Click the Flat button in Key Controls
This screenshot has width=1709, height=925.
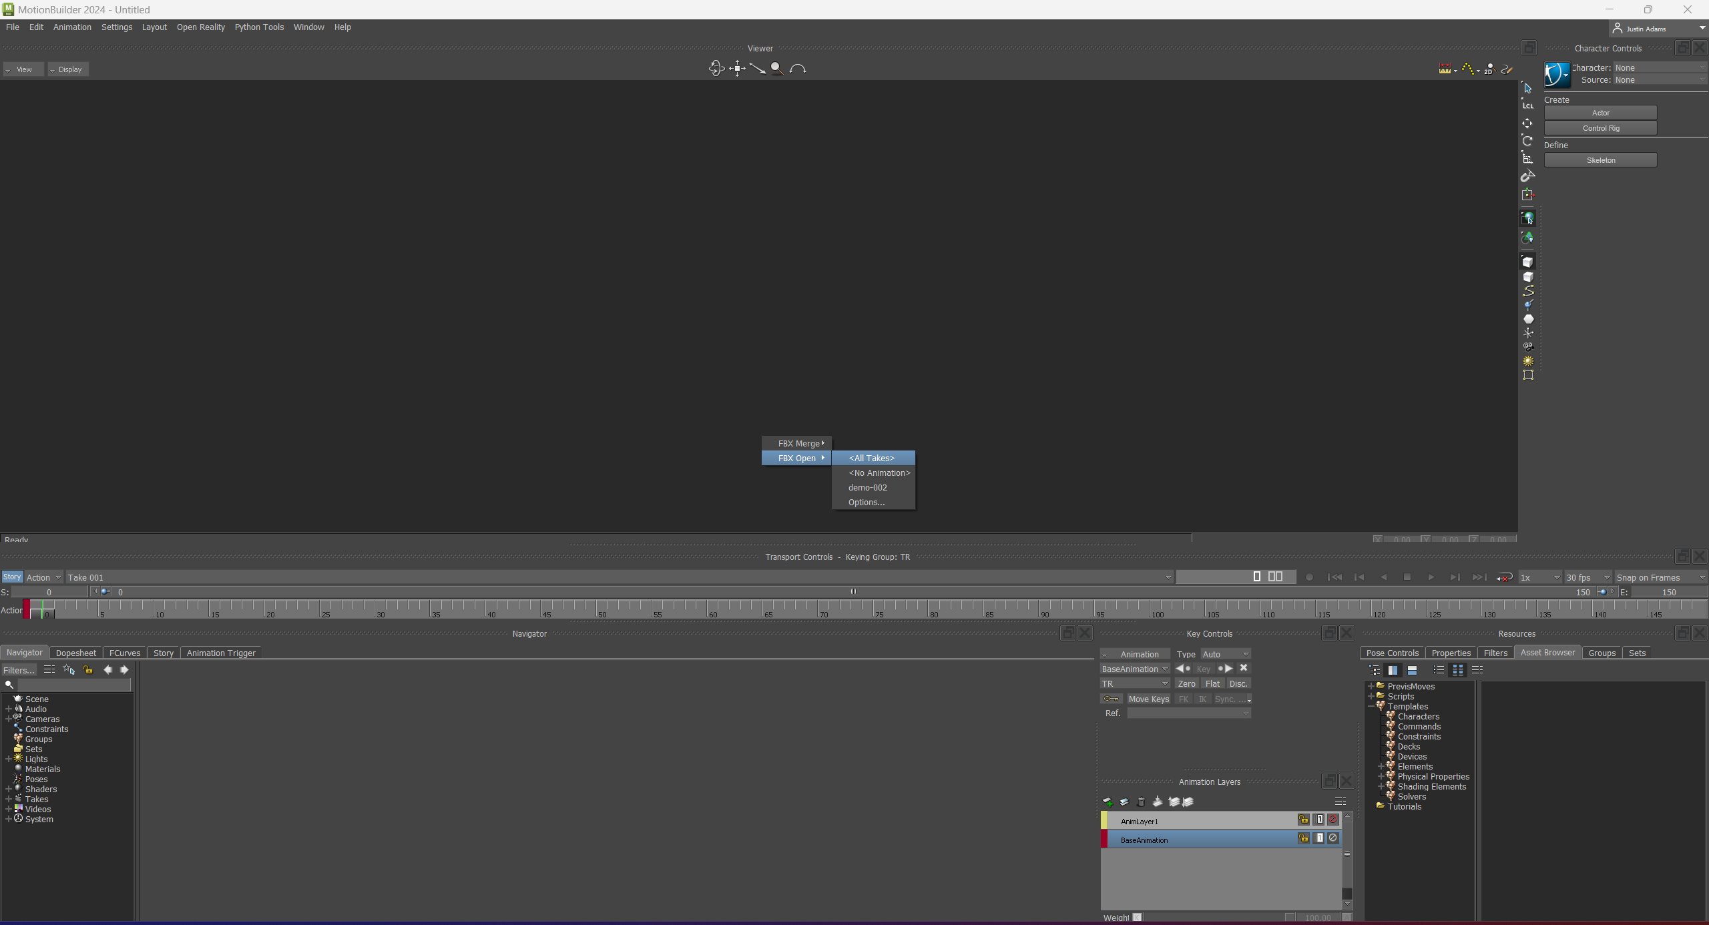1212,683
